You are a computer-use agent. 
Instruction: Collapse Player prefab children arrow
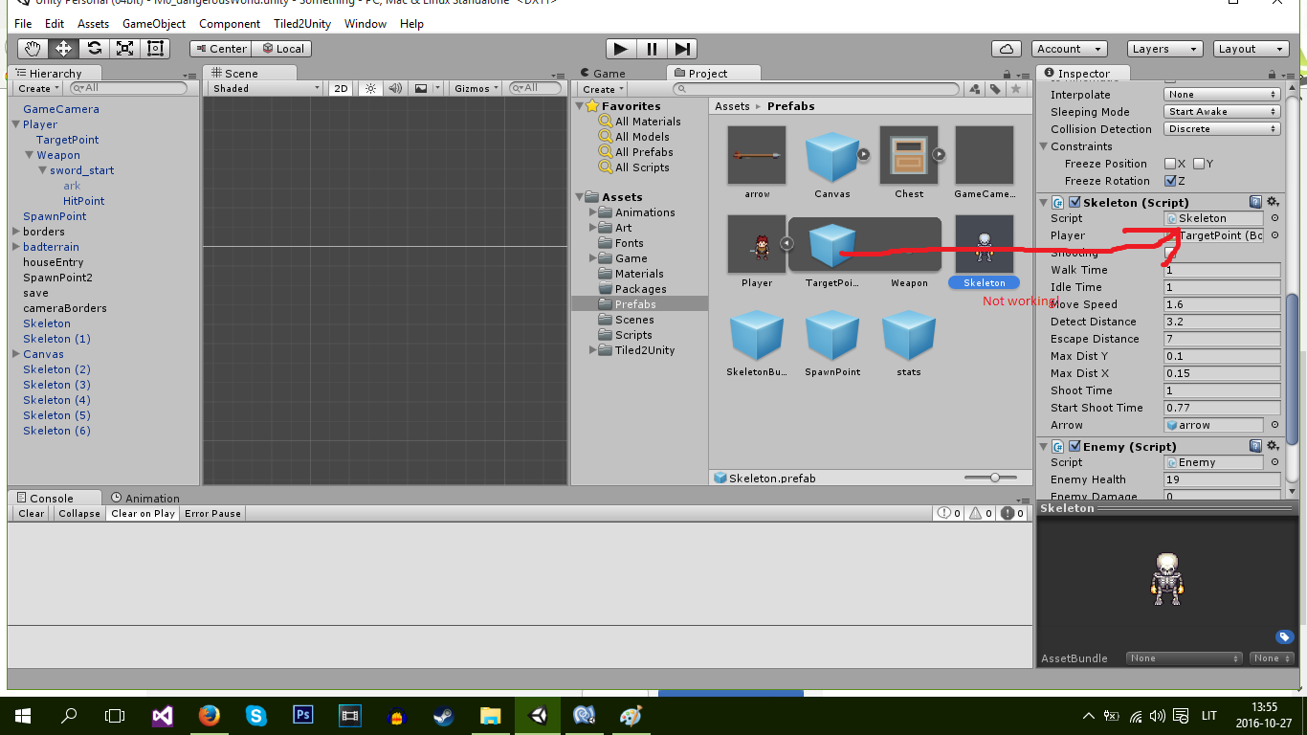(x=786, y=243)
